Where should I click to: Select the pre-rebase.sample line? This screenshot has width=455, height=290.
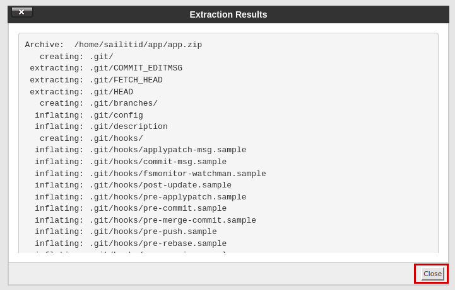[131, 243]
